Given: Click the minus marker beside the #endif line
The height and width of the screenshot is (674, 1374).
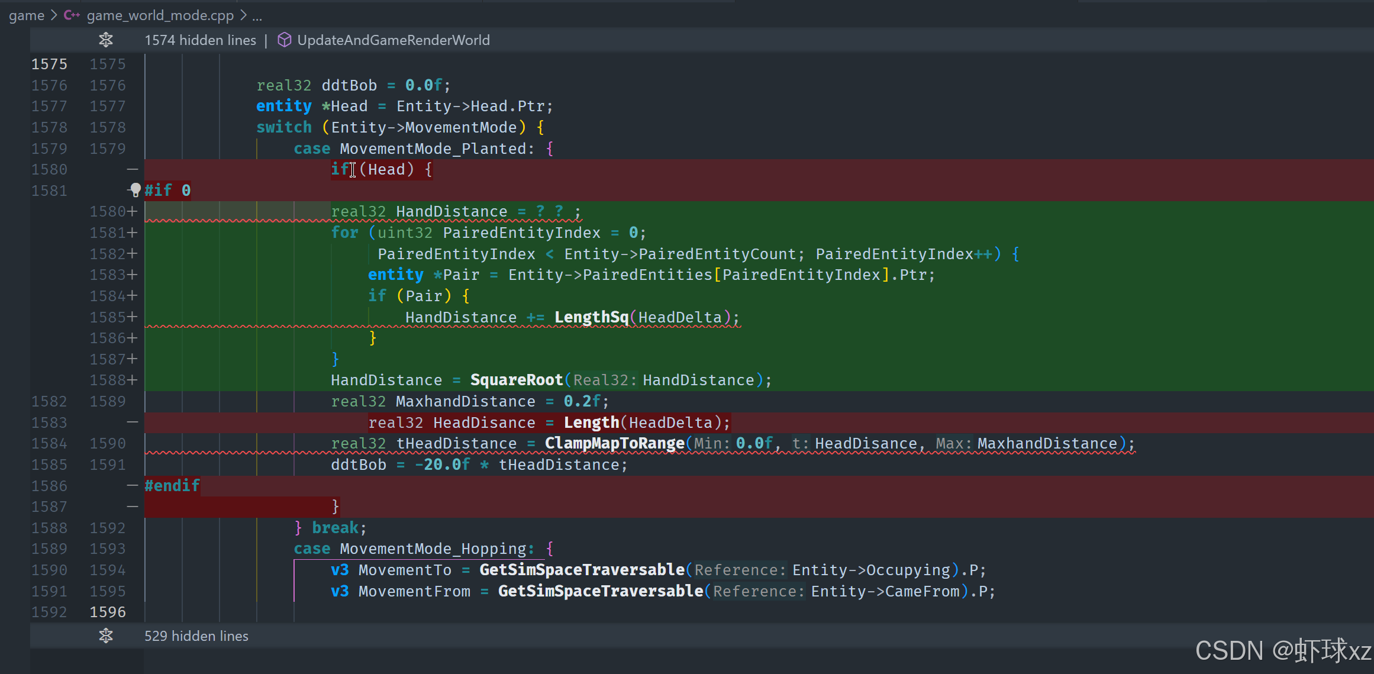Looking at the screenshot, I should [x=133, y=486].
